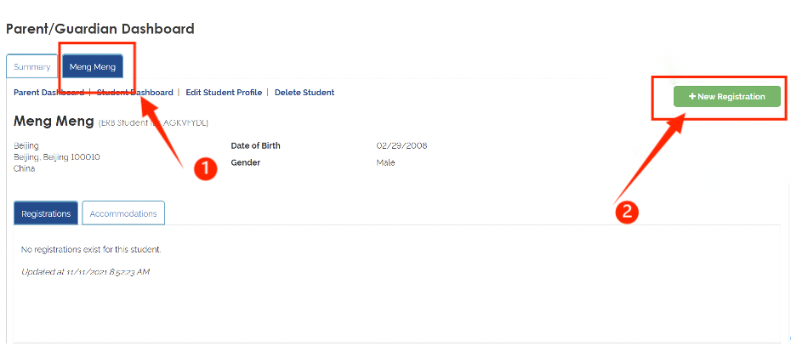The height and width of the screenshot is (346, 791).
Task: Switch to the Accommodations tab
Action: pos(123,213)
